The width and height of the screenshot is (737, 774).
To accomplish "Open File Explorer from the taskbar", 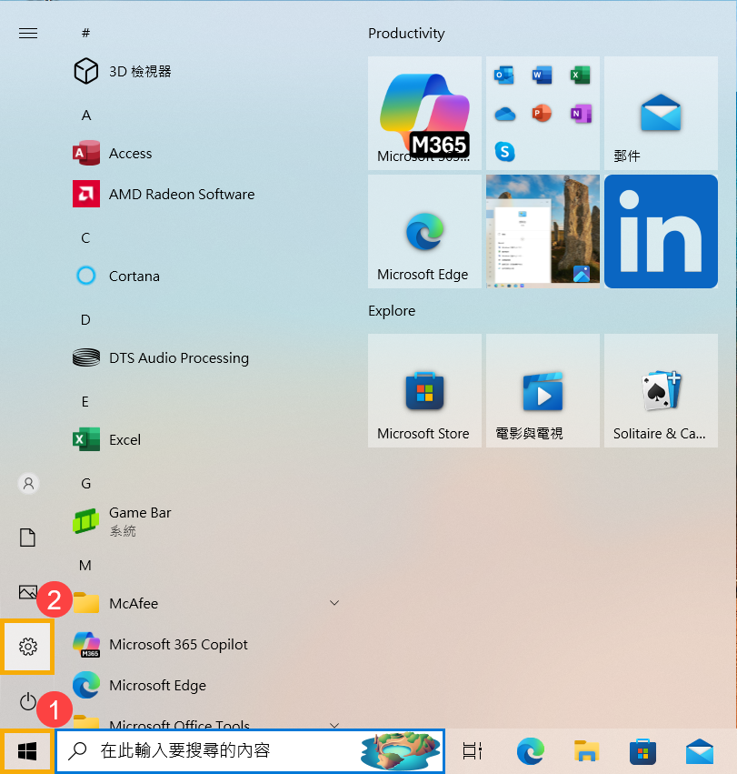I will (x=586, y=751).
